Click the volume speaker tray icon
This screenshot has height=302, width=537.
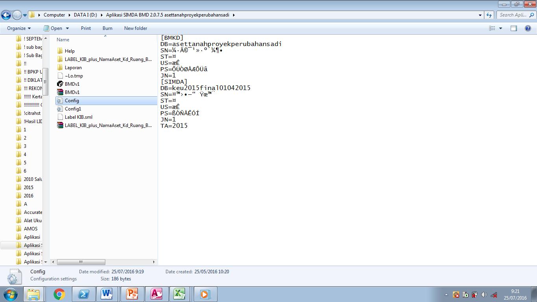pos(484,295)
